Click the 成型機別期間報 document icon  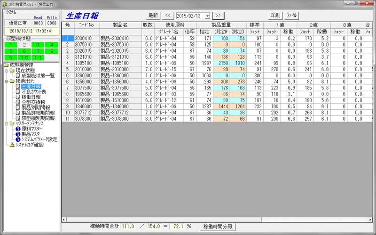[x=18, y=118]
